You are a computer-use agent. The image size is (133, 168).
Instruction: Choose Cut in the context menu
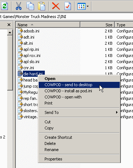click(79, 122)
